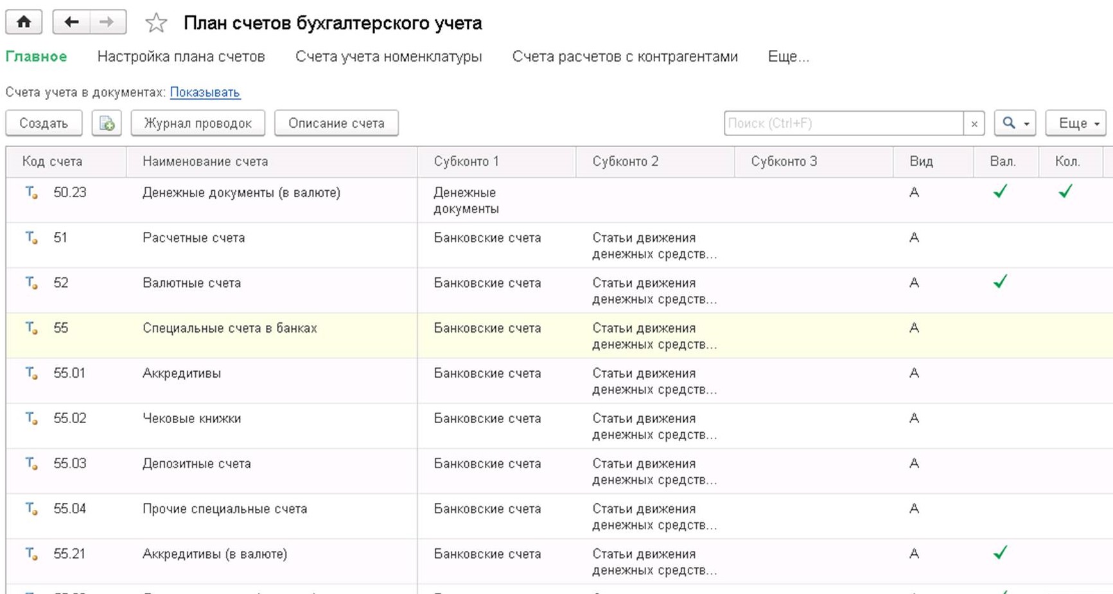Toggle quantity checkmark for account 50.23

click(1065, 191)
